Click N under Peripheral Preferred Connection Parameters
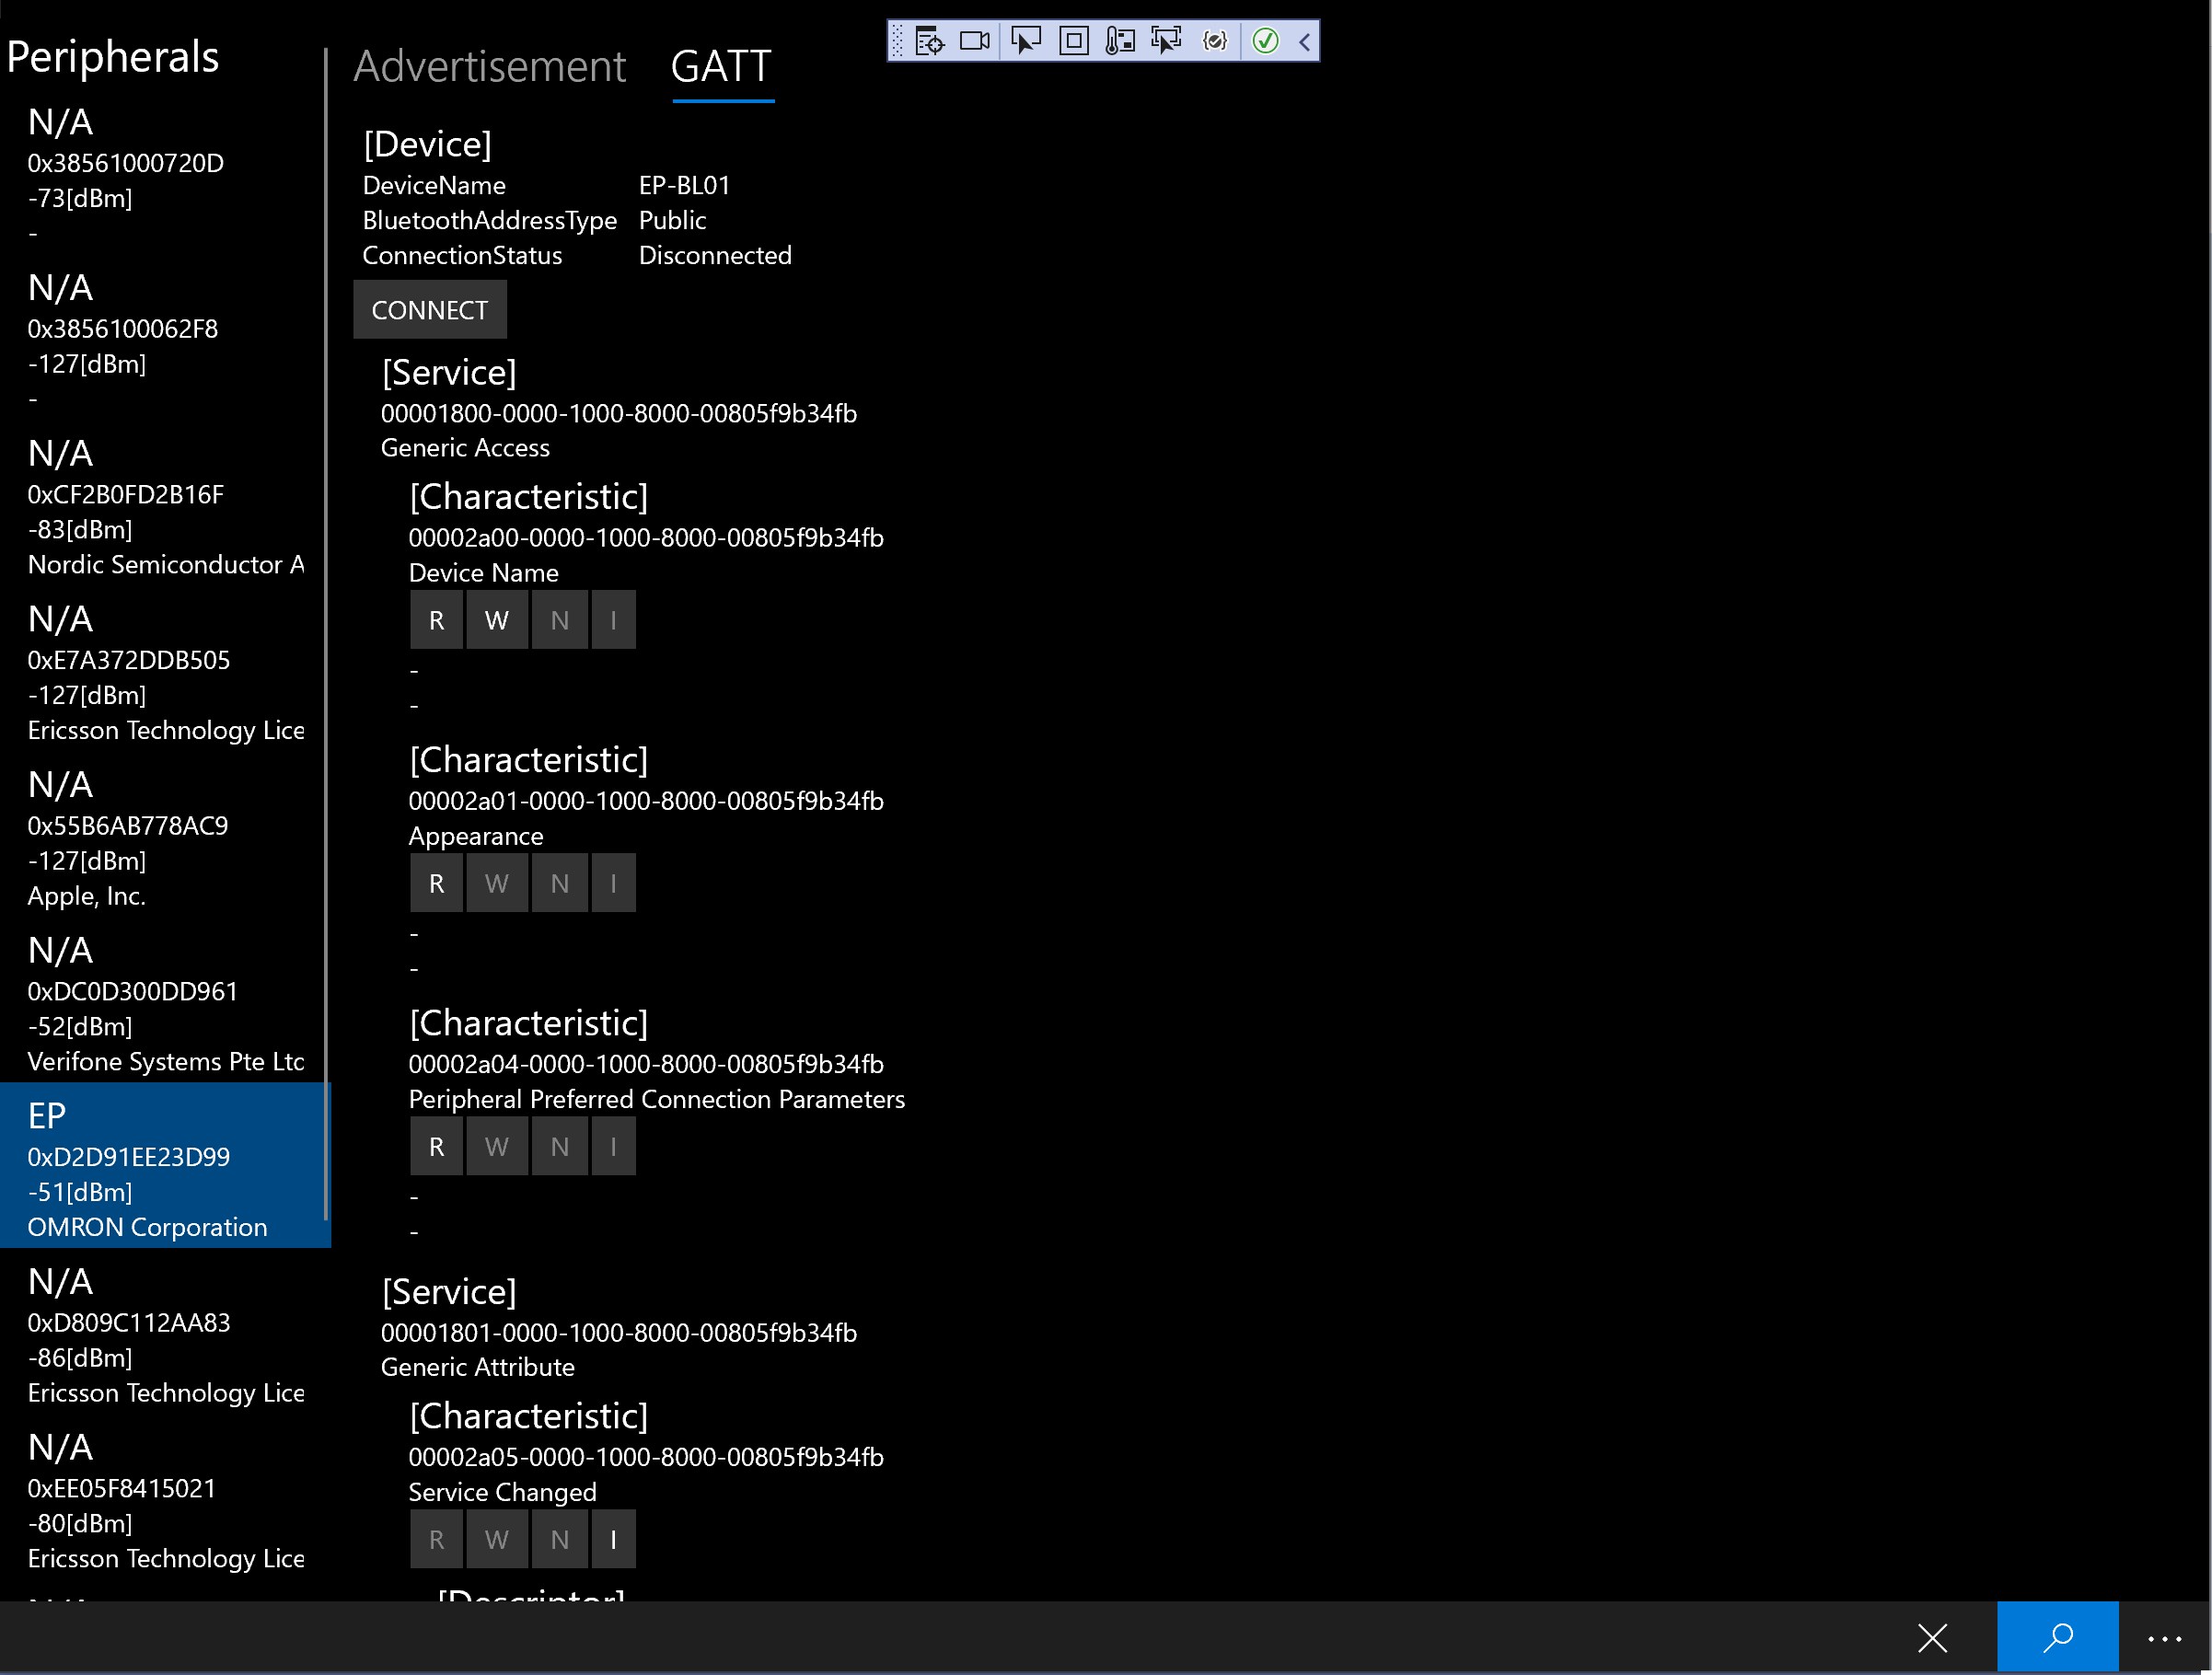2212x1675 pixels. (560, 1146)
